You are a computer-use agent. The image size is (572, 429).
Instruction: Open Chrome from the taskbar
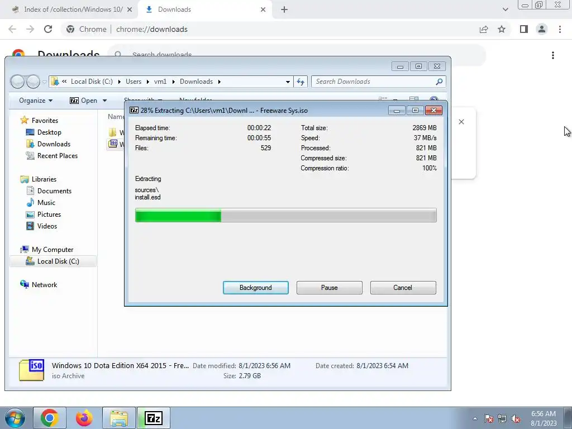pos(50,418)
